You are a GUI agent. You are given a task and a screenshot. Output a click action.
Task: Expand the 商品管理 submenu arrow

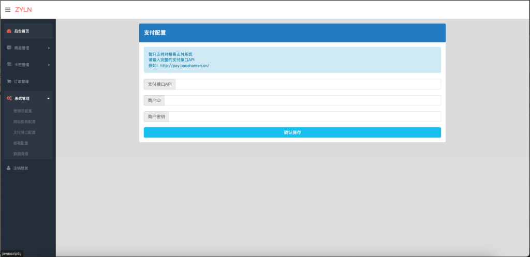point(49,48)
